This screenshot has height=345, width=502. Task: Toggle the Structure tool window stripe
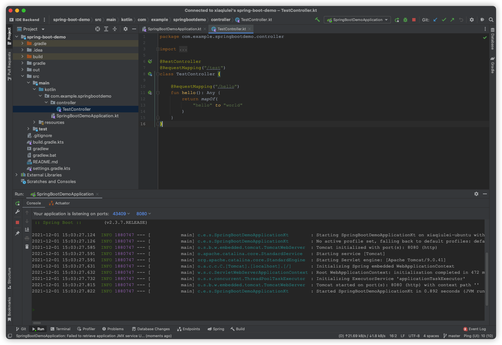[9, 278]
